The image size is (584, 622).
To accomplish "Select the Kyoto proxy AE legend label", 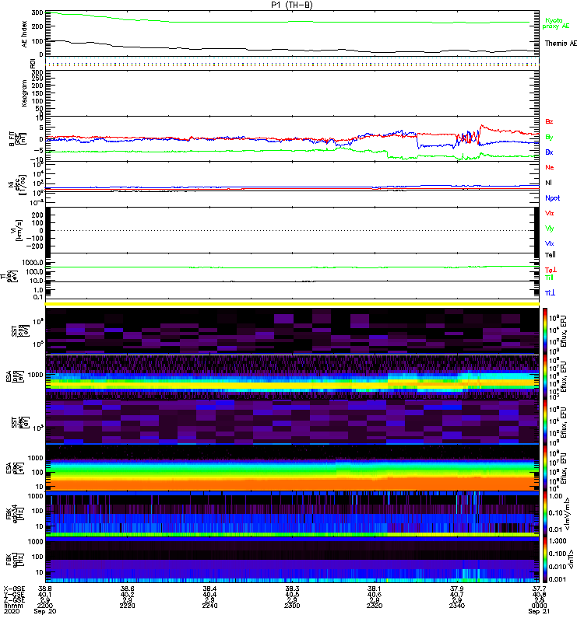I will [x=556, y=23].
